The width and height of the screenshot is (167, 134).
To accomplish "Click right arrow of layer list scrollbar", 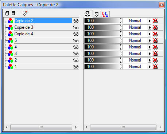I will [76, 127].
